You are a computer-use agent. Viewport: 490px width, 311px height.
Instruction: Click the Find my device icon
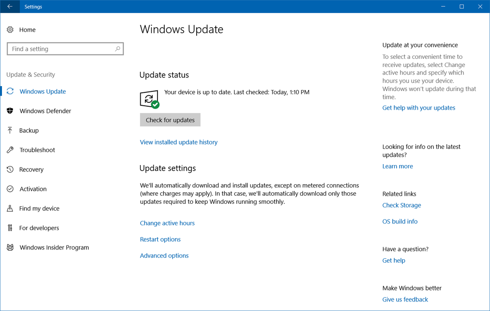[x=10, y=209]
